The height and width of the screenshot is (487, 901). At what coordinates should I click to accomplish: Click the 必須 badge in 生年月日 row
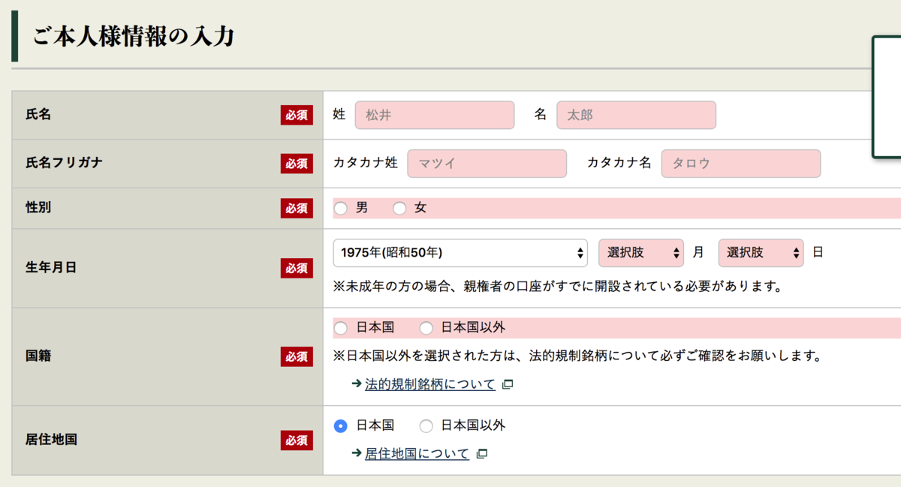pyautogui.click(x=297, y=268)
